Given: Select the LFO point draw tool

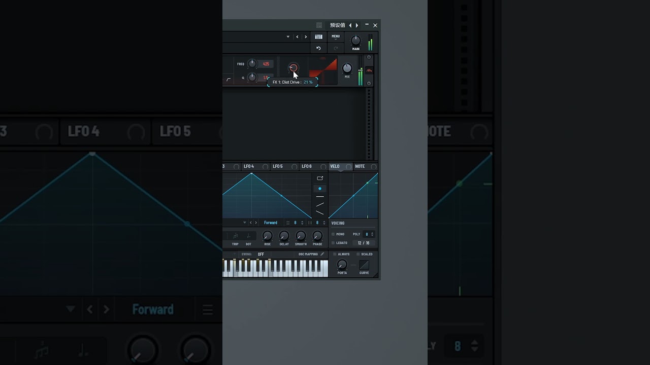Looking at the screenshot, I should click(320, 189).
